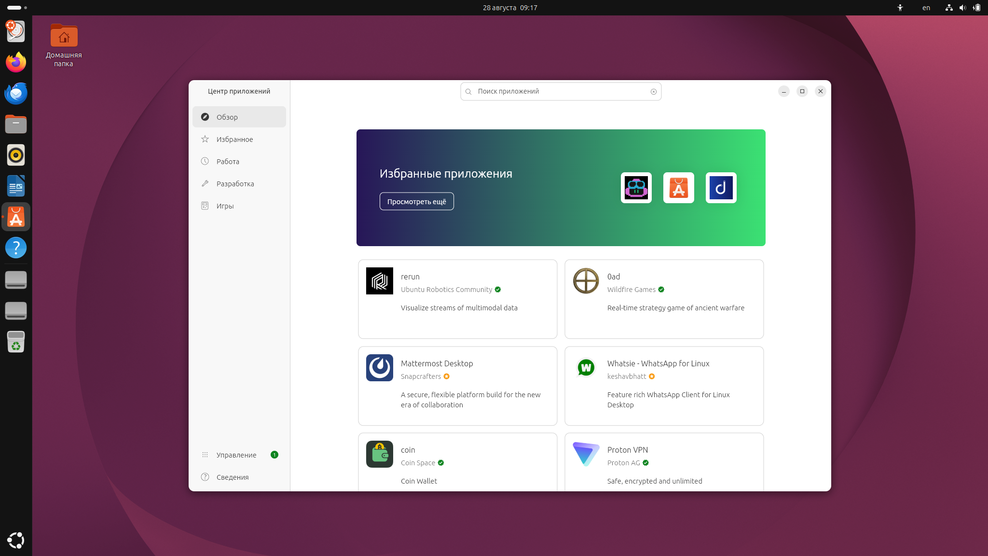Click the update count badge next to Управление
Image resolution: width=988 pixels, height=556 pixels.
pos(274,455)
